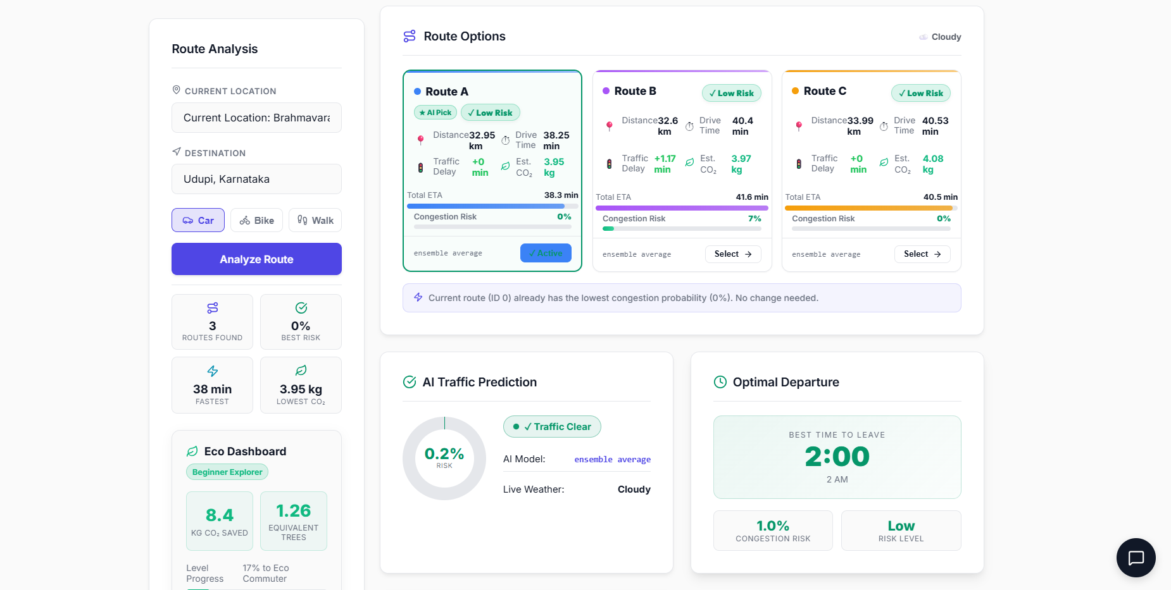Select Route C
This screenshot has height=590, width=1171.
[x=922, y=254]
